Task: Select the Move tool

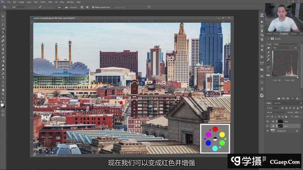Action: coord(3,16)
